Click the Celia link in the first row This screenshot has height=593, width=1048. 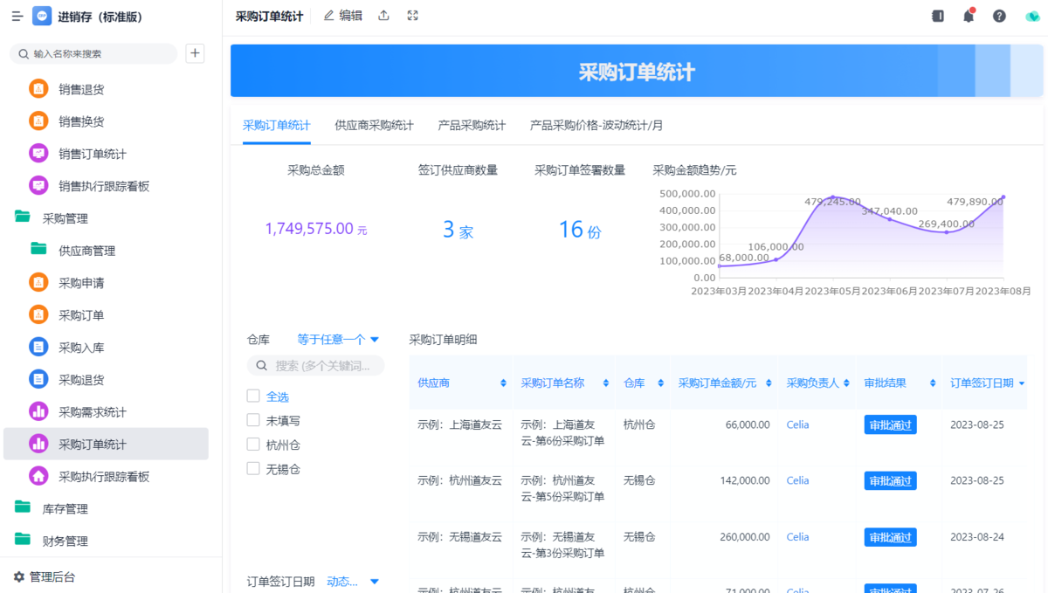point(797,425)
